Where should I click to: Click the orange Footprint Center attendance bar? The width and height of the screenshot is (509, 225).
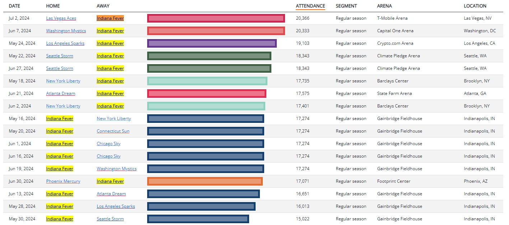click(205, 181)
